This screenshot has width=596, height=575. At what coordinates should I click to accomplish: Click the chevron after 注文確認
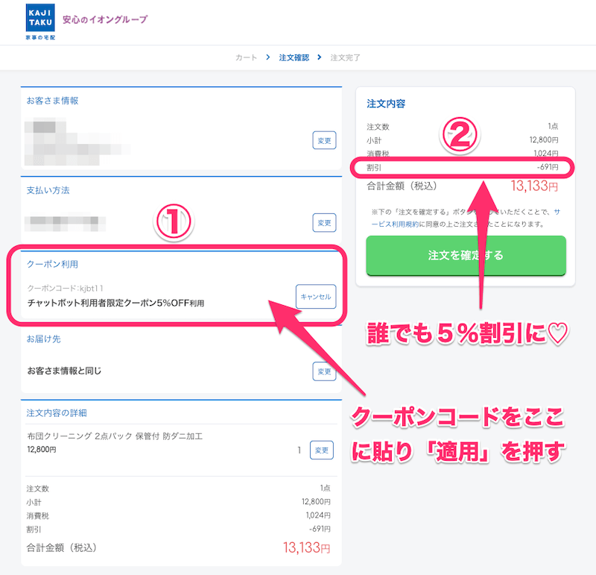pyautogui.click(x=320, y=57)
